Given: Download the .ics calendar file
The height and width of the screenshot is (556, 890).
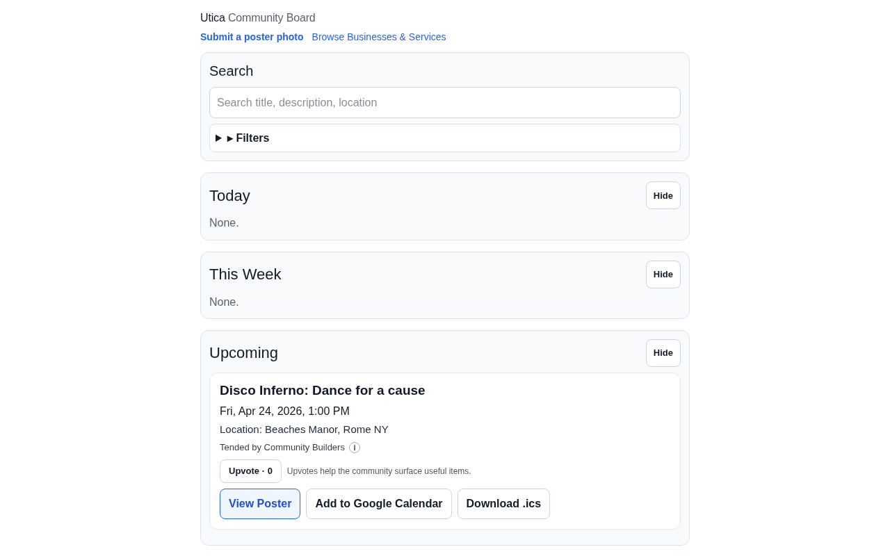Looking at the screenshot, I should (503, 504).
